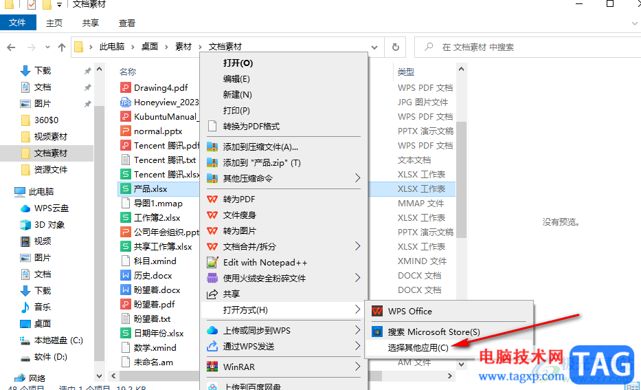
Task: Select 资源文件 folder in the sidebar
Action: 51,169
